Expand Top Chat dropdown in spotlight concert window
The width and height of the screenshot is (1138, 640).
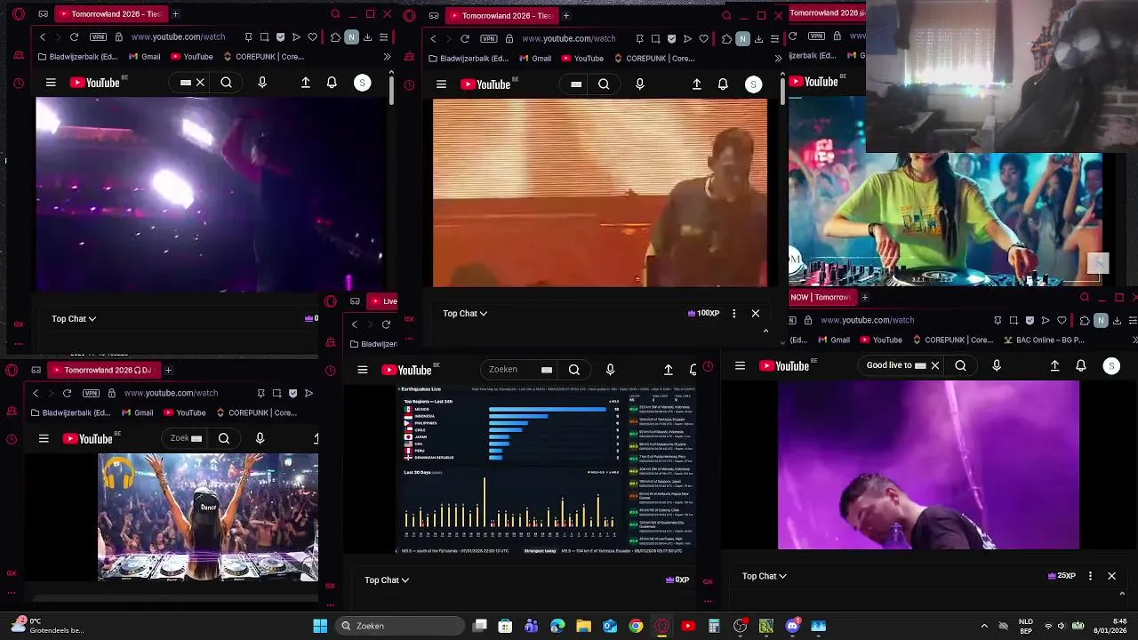[x=74, y=318]
